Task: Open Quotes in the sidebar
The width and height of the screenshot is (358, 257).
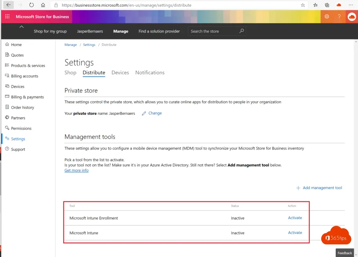Action: pyautogui.click(x=17, y=55)
